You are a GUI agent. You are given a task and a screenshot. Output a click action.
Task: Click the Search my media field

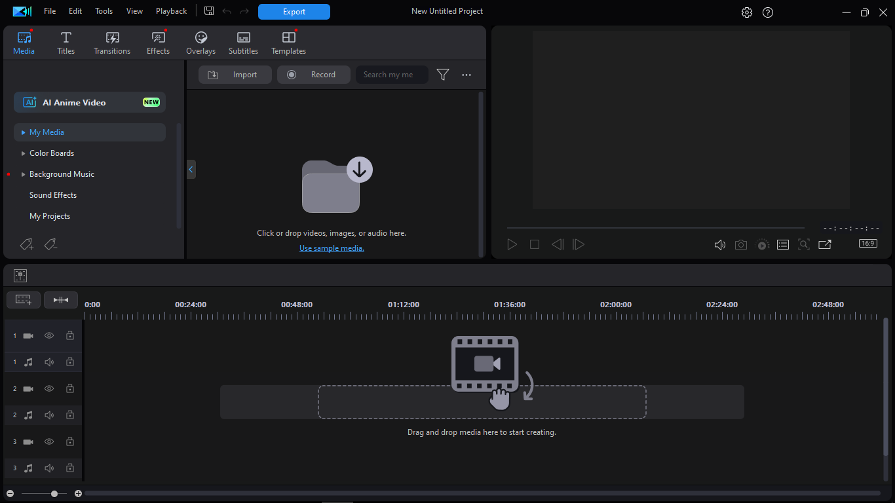(x=391, y=75)
